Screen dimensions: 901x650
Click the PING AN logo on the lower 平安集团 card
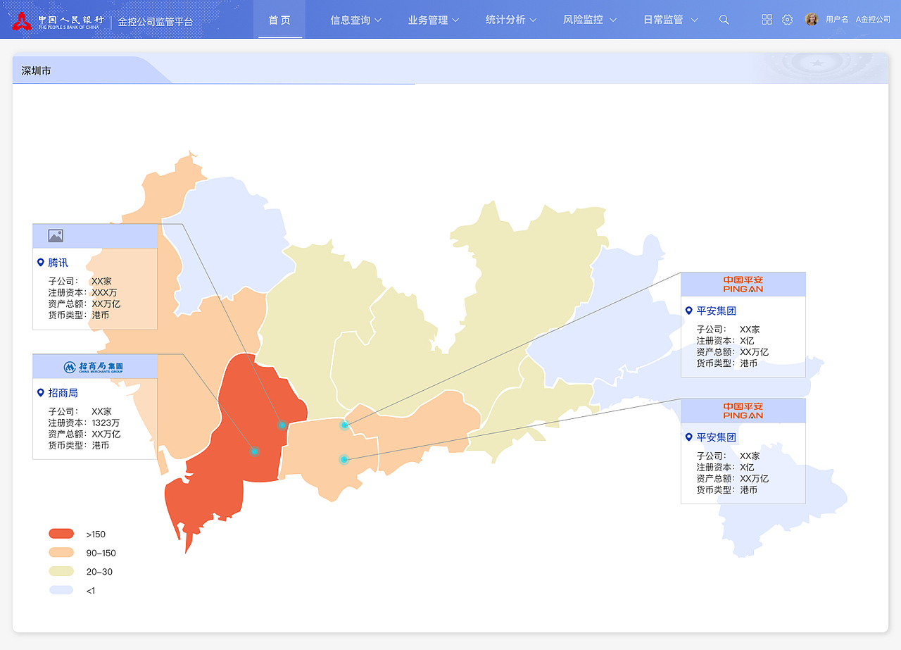coord(743,411)
